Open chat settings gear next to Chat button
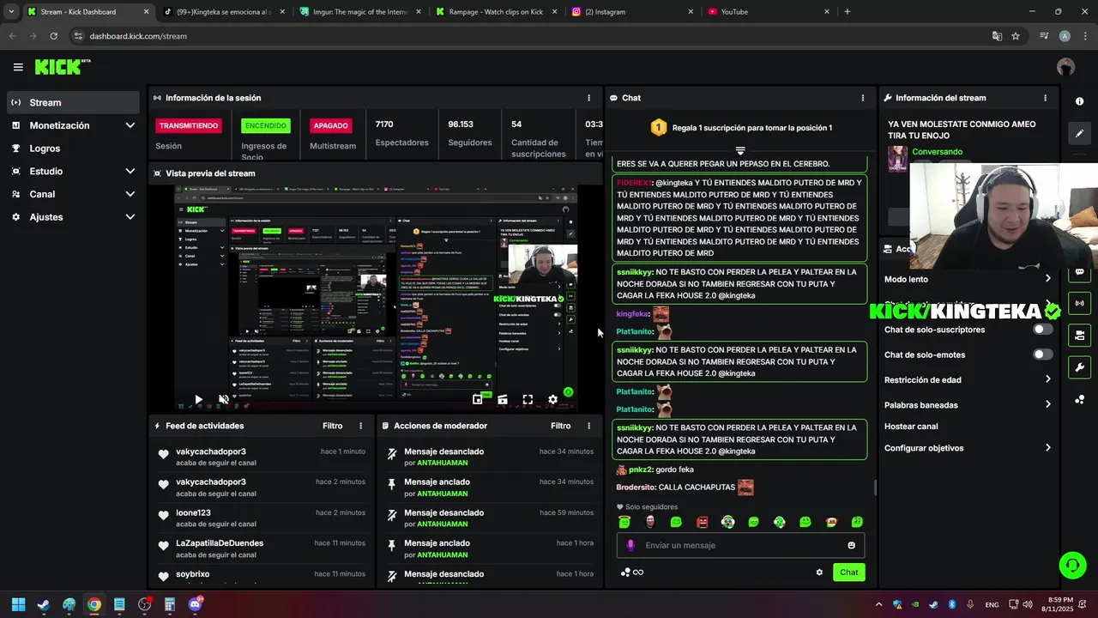Screen dimensions: 1098x618 click(x=819, y=573)
